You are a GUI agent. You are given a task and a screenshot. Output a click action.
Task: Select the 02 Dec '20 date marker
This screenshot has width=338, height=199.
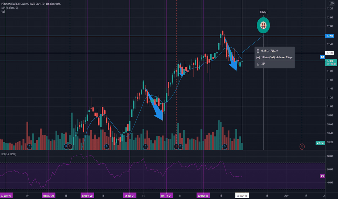click(x=87, y=196)
